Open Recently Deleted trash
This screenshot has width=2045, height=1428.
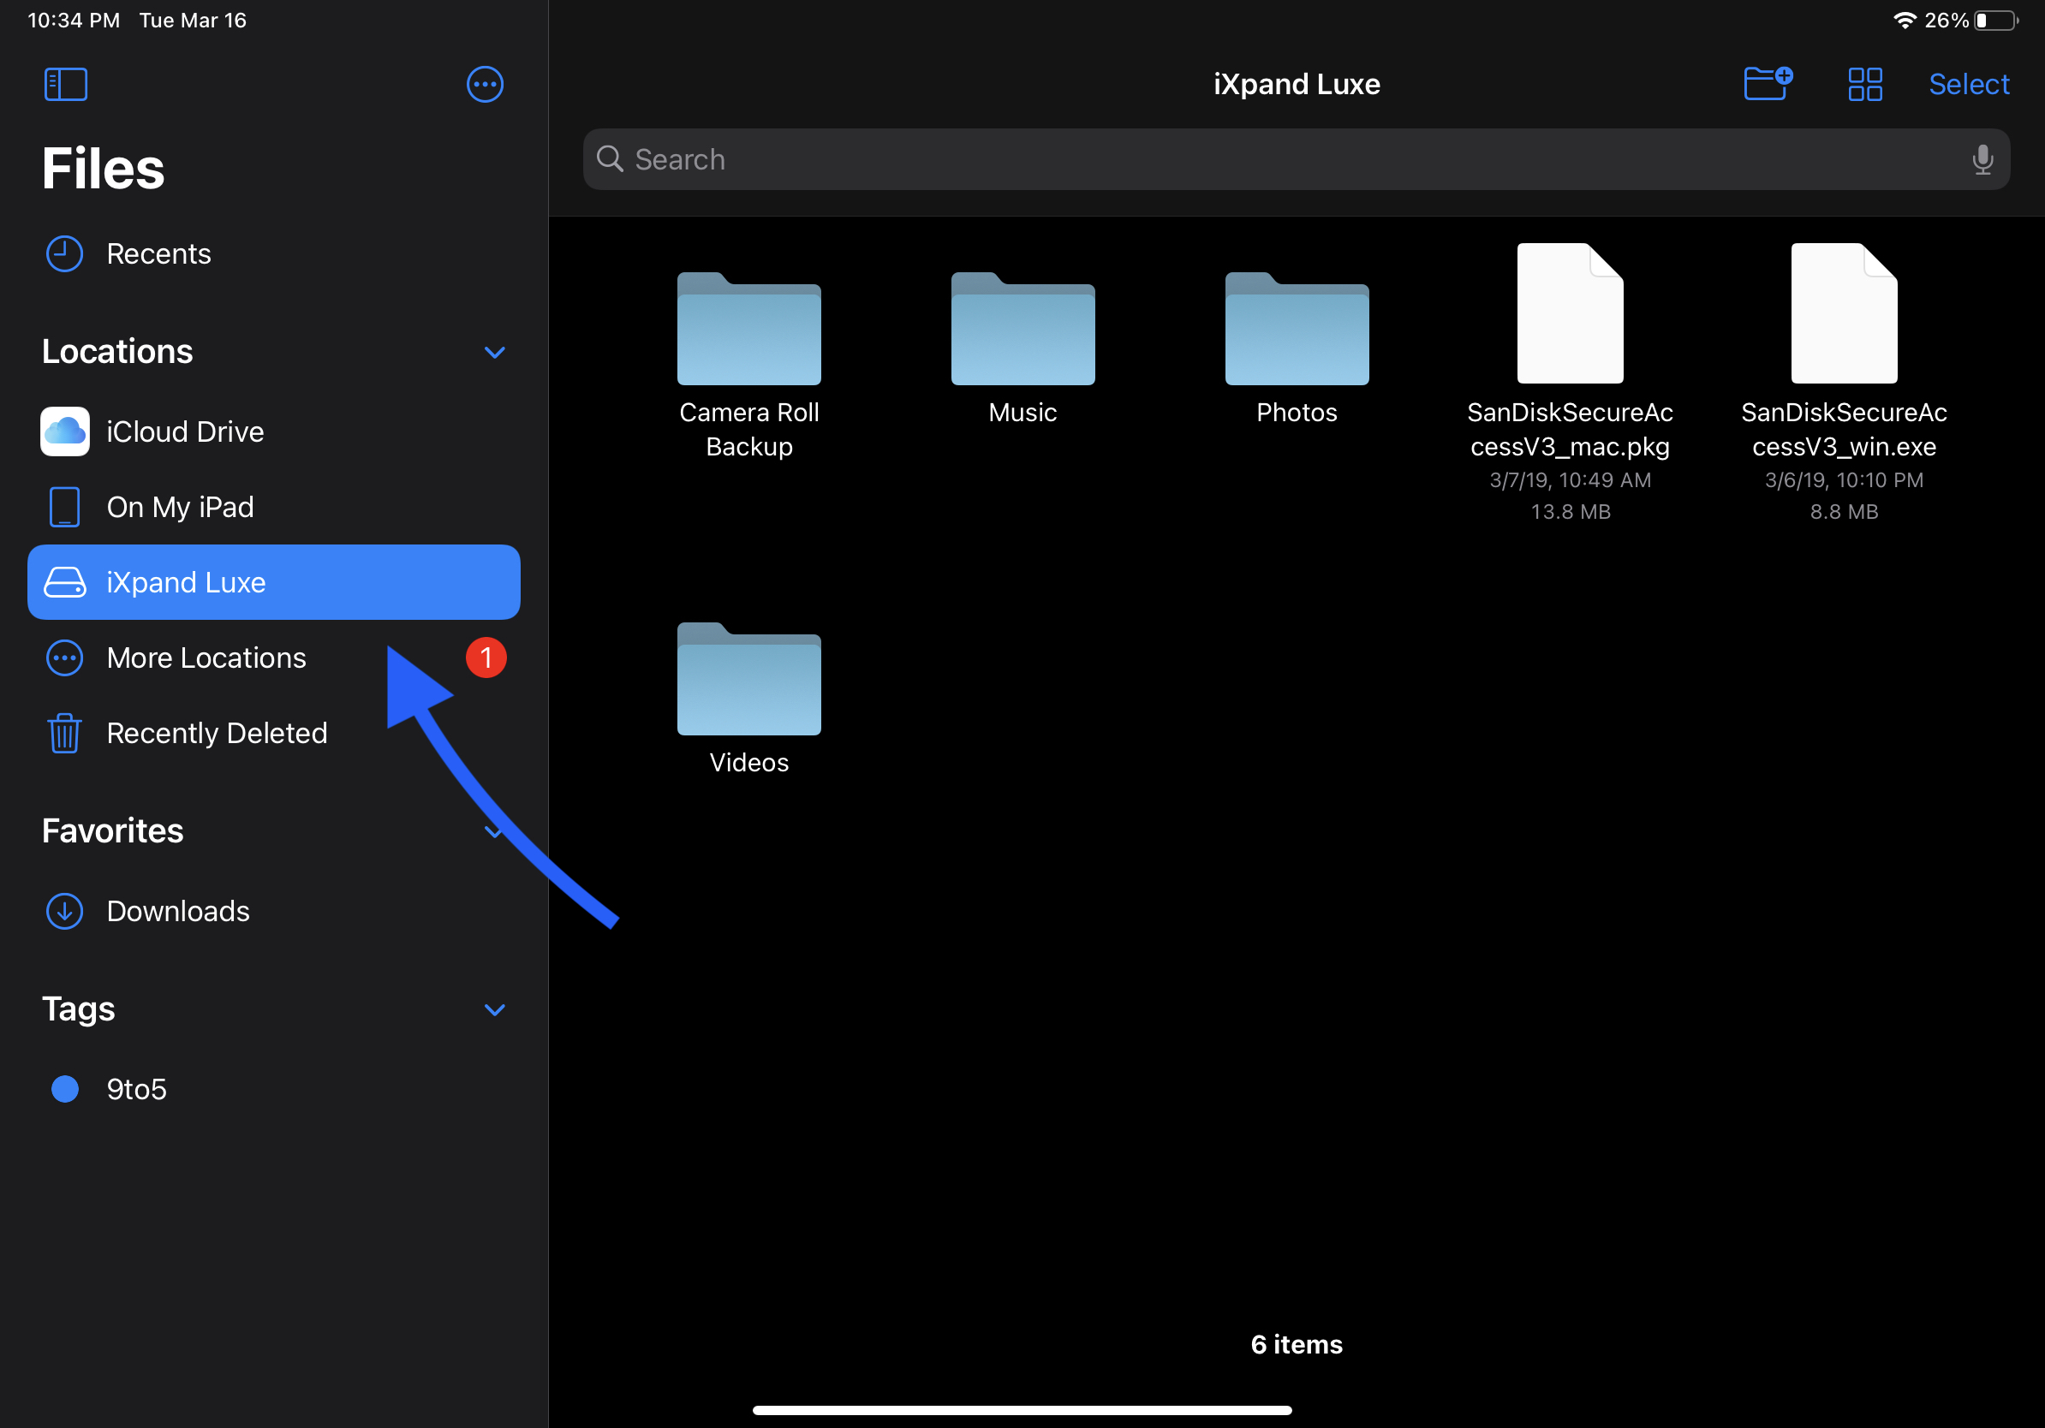pos(217,733)
